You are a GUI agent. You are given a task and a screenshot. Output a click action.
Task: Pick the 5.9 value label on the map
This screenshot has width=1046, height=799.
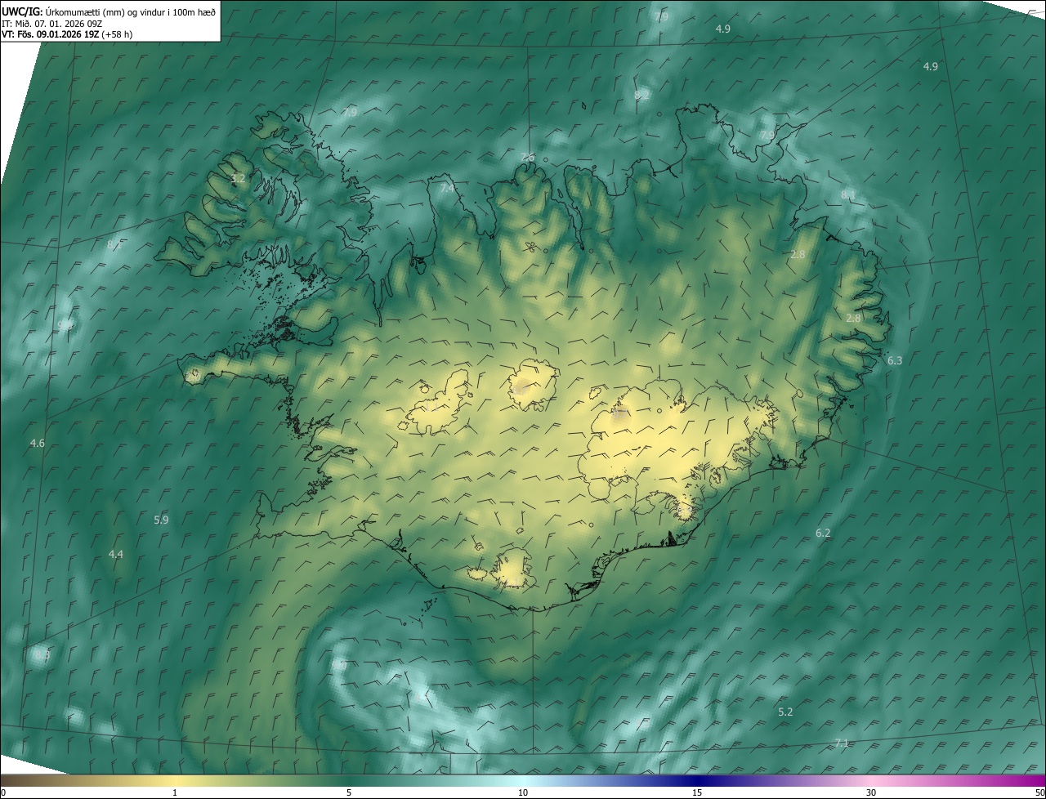(x=161, y=520)
